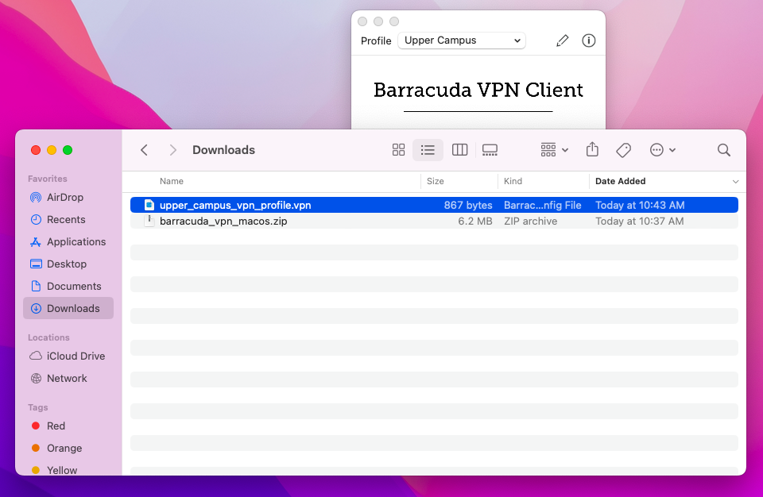Switch Finder to gallery view
The width and height of the screenshot is (763, 497).
[490, 150]
